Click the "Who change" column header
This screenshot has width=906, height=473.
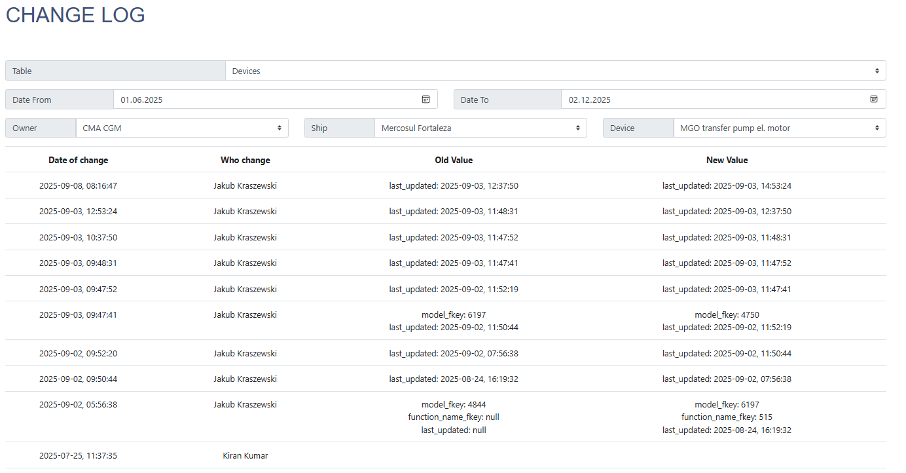click(x=245, y=160)
